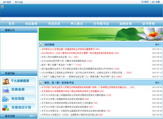The width and height of the screenshot is (163, 119).
Task: Open notice 关于2015年度二级建造师考试合格标准的通知
Action: point(63,99)
